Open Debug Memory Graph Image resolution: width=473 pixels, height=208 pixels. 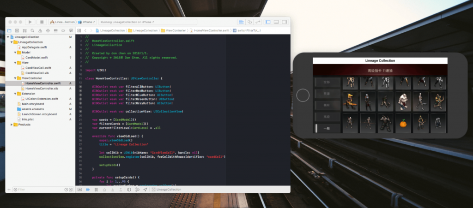coord(137,190)
